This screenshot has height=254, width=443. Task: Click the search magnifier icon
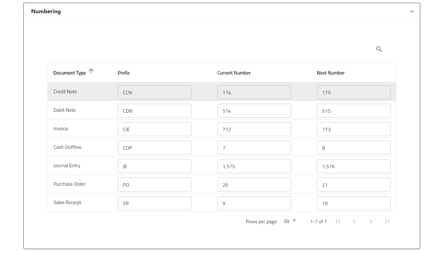click(x=379, y=49)
